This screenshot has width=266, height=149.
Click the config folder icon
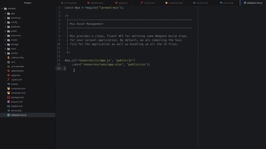(x=9, y=22)
